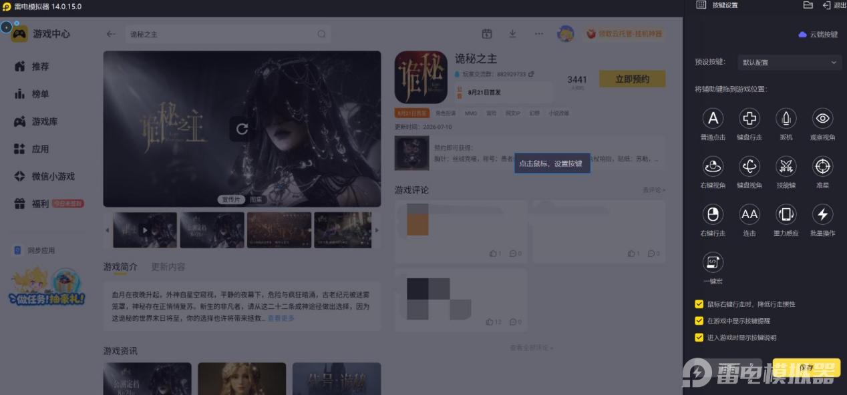Click the search magnifier icon
This screenshot has height=395, width=847.
tap(321, 34)
